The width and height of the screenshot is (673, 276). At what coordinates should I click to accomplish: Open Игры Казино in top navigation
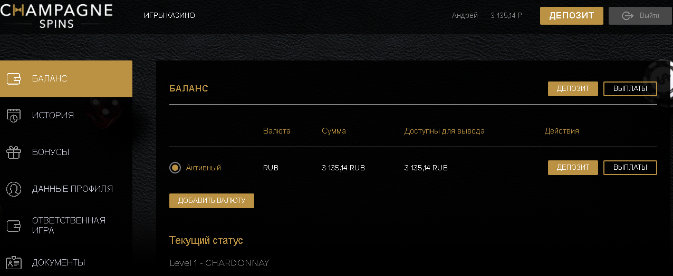169,16
